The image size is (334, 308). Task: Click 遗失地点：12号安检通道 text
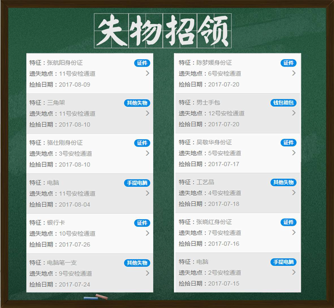point(212,113)
